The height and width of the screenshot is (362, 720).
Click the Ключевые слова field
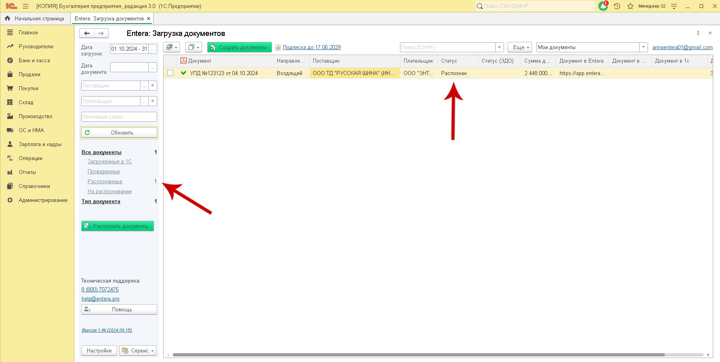119,117
